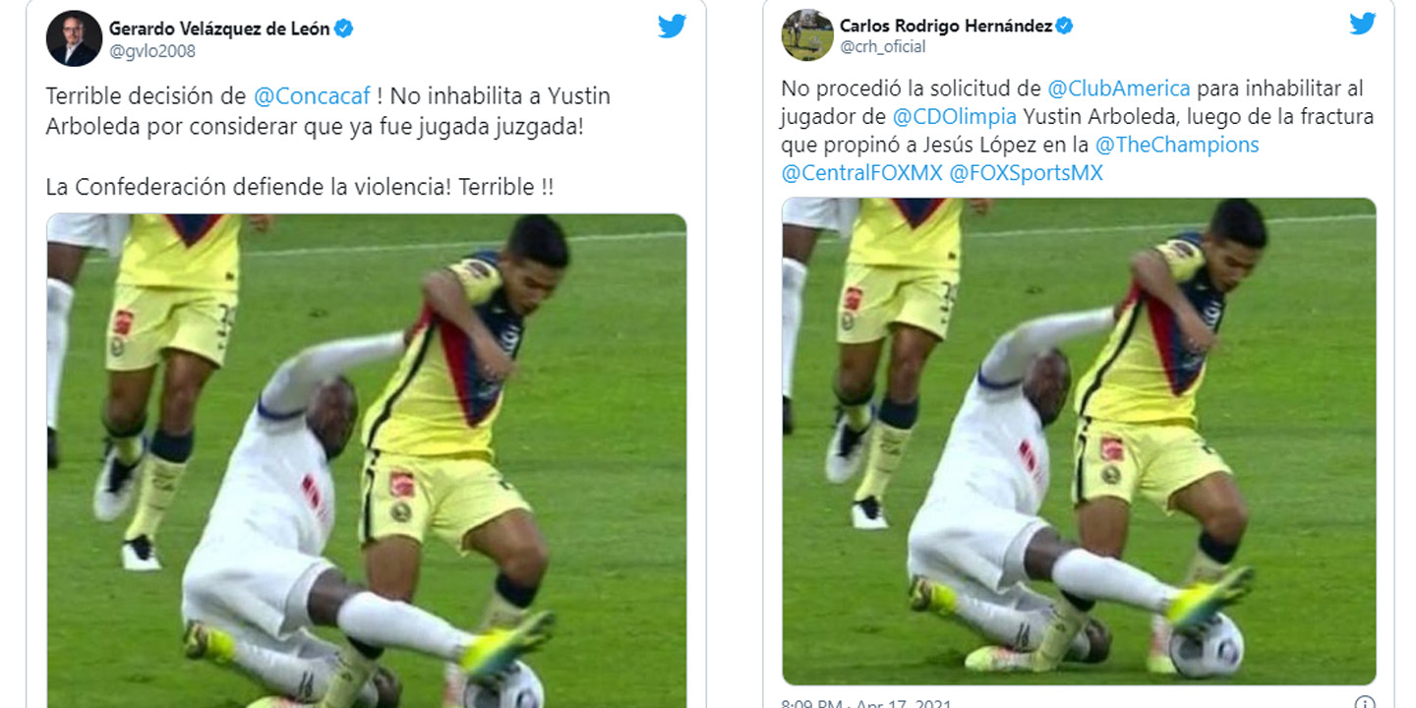Open Gerardo Velázquez de León's profile avatar
The width and height of the screenshot is (1416, 708).
(74, 38)
